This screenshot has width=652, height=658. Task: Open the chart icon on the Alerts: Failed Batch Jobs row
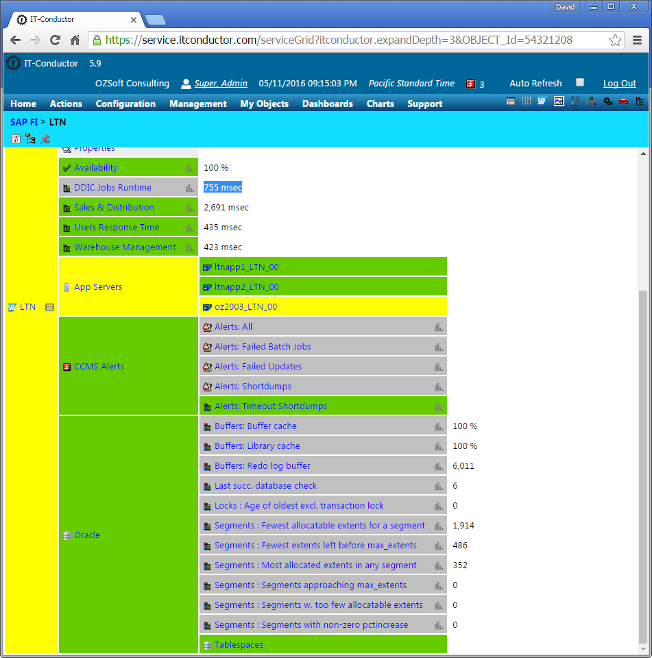[439, 347]
